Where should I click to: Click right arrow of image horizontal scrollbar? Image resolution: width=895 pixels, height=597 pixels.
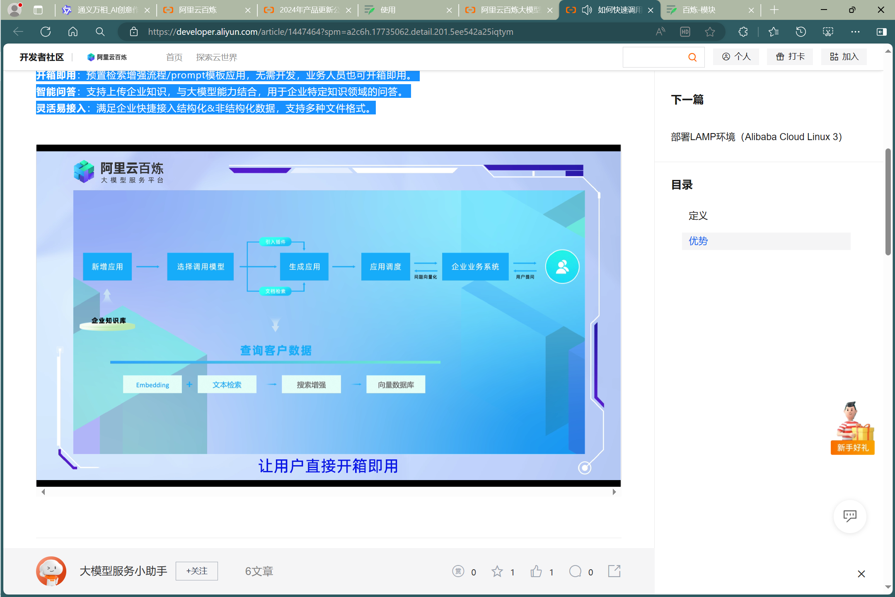pyautogui.click(x=614, y=492)
